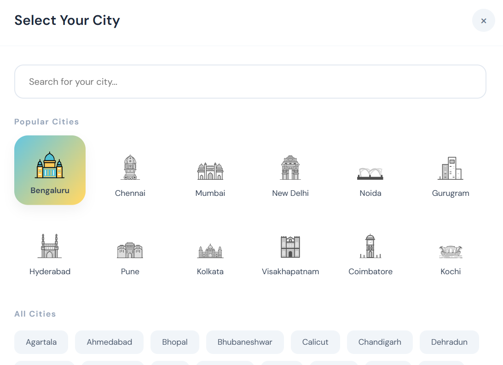Screen dimensions: 503x365
Task: Close the Select Your City dialog
Action: [x=484, y=21]
